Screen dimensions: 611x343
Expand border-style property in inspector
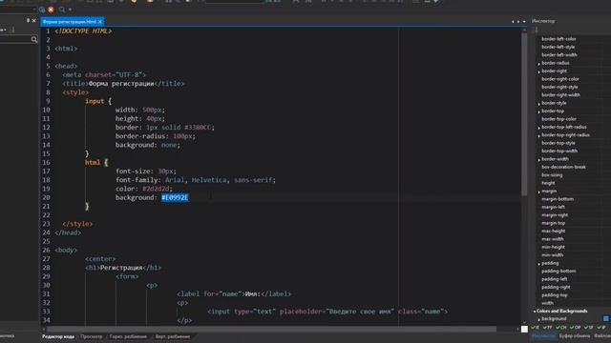(x=538, y=104)
